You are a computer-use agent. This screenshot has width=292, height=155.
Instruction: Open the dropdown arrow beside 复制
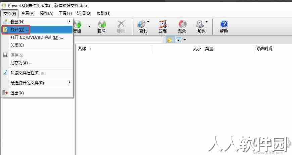[148, 22]
